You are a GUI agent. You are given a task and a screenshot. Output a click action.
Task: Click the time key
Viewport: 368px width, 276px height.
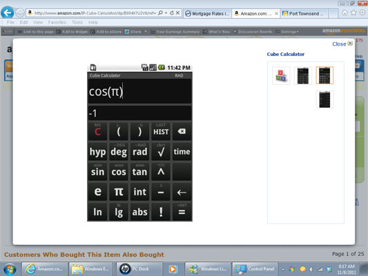point(182,152)
